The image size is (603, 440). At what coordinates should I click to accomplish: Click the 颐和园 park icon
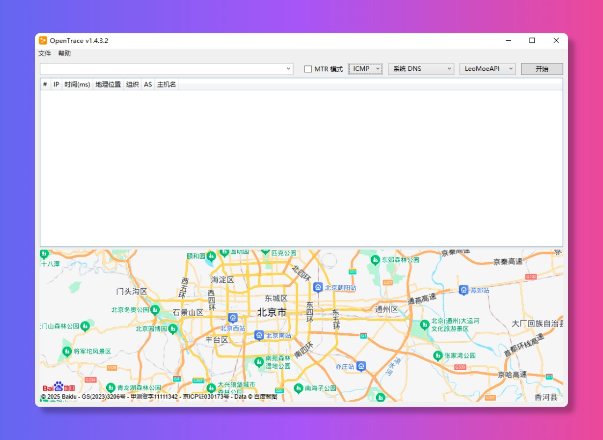(211, 256)
